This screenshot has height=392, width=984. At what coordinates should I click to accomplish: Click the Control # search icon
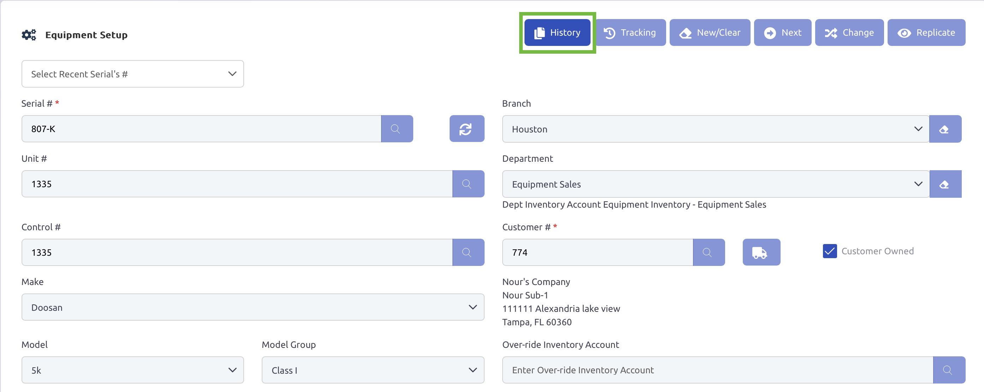[x=468, y=252]
